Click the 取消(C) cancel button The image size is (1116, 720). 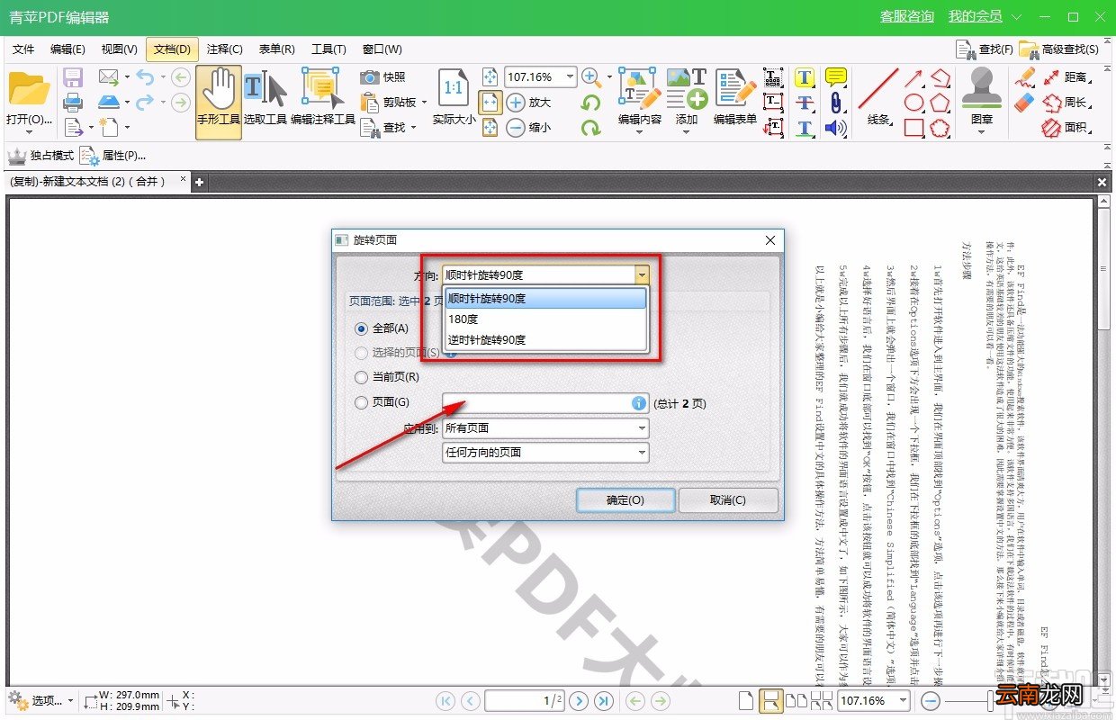coord(728,500)
